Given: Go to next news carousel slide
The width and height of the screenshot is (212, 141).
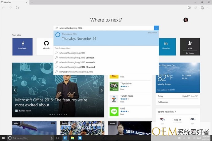Looking at the screenshot, I should pyautogui.click(x=101, y=90).
